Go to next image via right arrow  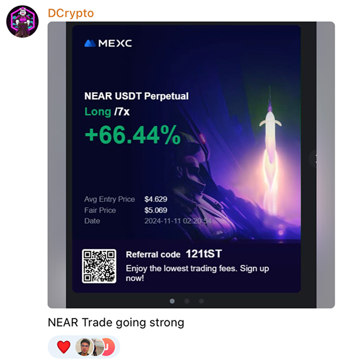(314, 158)
